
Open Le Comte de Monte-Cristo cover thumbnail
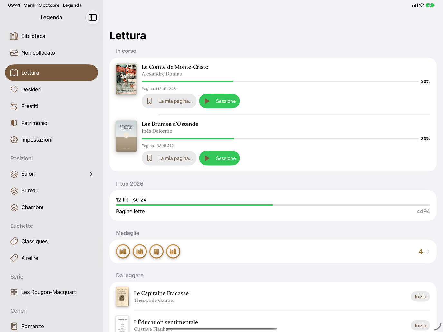click(126, 79)
